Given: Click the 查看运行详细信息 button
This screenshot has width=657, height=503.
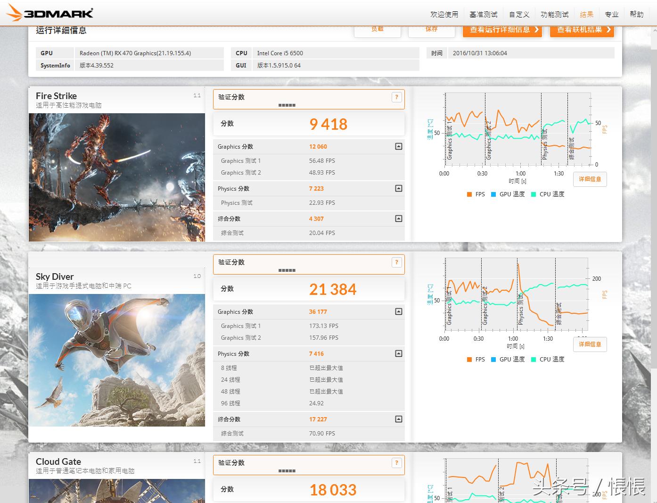Looking at the screenshot, I should [x=502, y=30].
